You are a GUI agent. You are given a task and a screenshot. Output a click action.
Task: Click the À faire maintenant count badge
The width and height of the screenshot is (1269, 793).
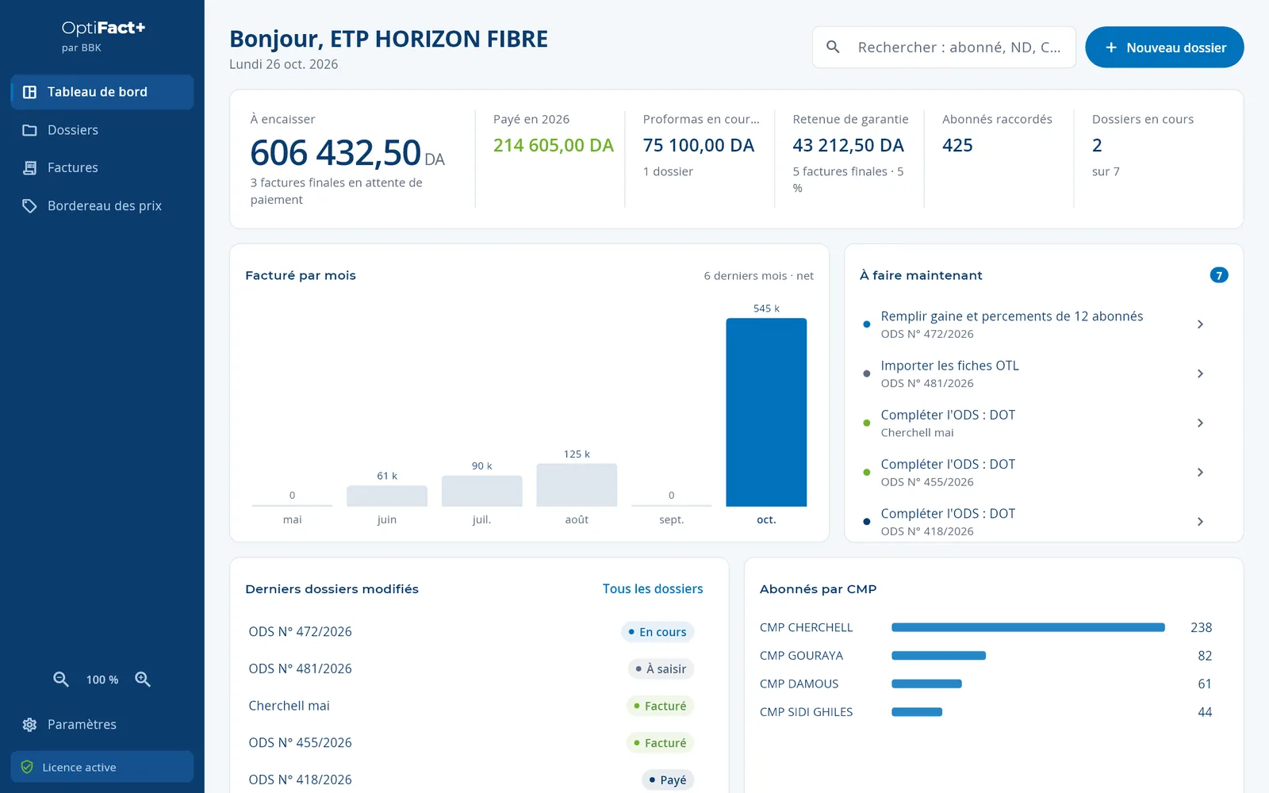click(x=1219, y=275)
